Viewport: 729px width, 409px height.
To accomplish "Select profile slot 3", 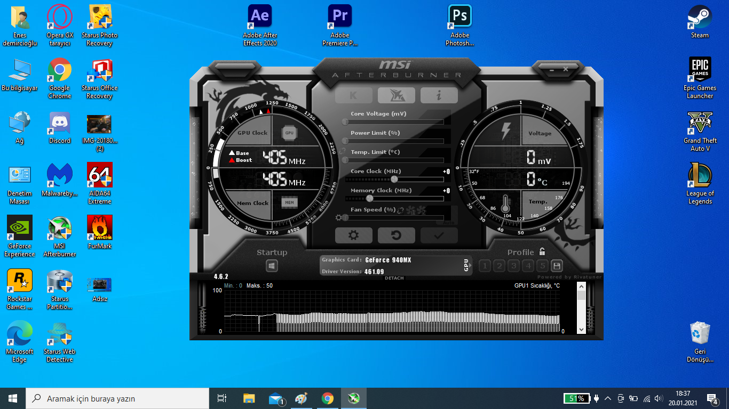I will point(513,266).
